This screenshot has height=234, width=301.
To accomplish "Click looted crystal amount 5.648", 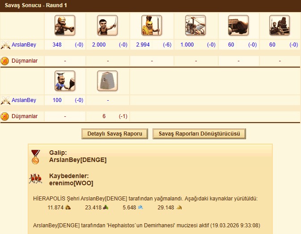I will click(129, 208).
